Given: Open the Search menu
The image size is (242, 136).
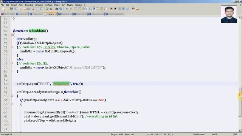Looking at the screenshot, I should [x=14, y=5].
